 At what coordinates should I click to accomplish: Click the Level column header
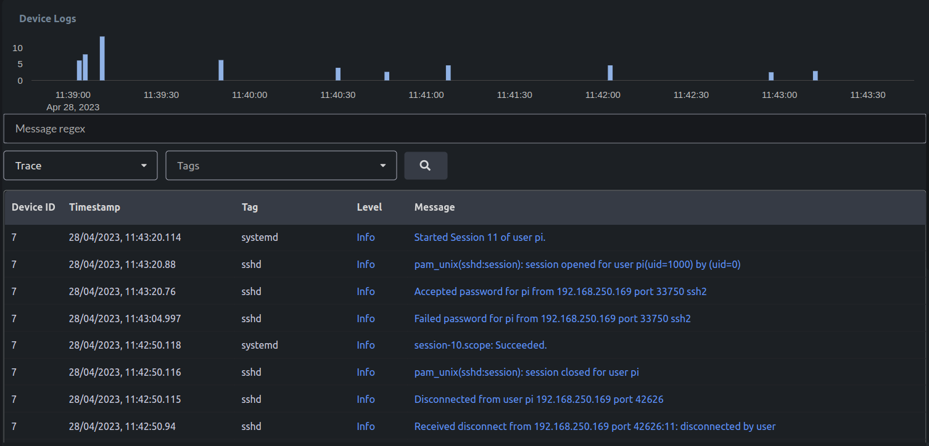click(x=369, y=207)
